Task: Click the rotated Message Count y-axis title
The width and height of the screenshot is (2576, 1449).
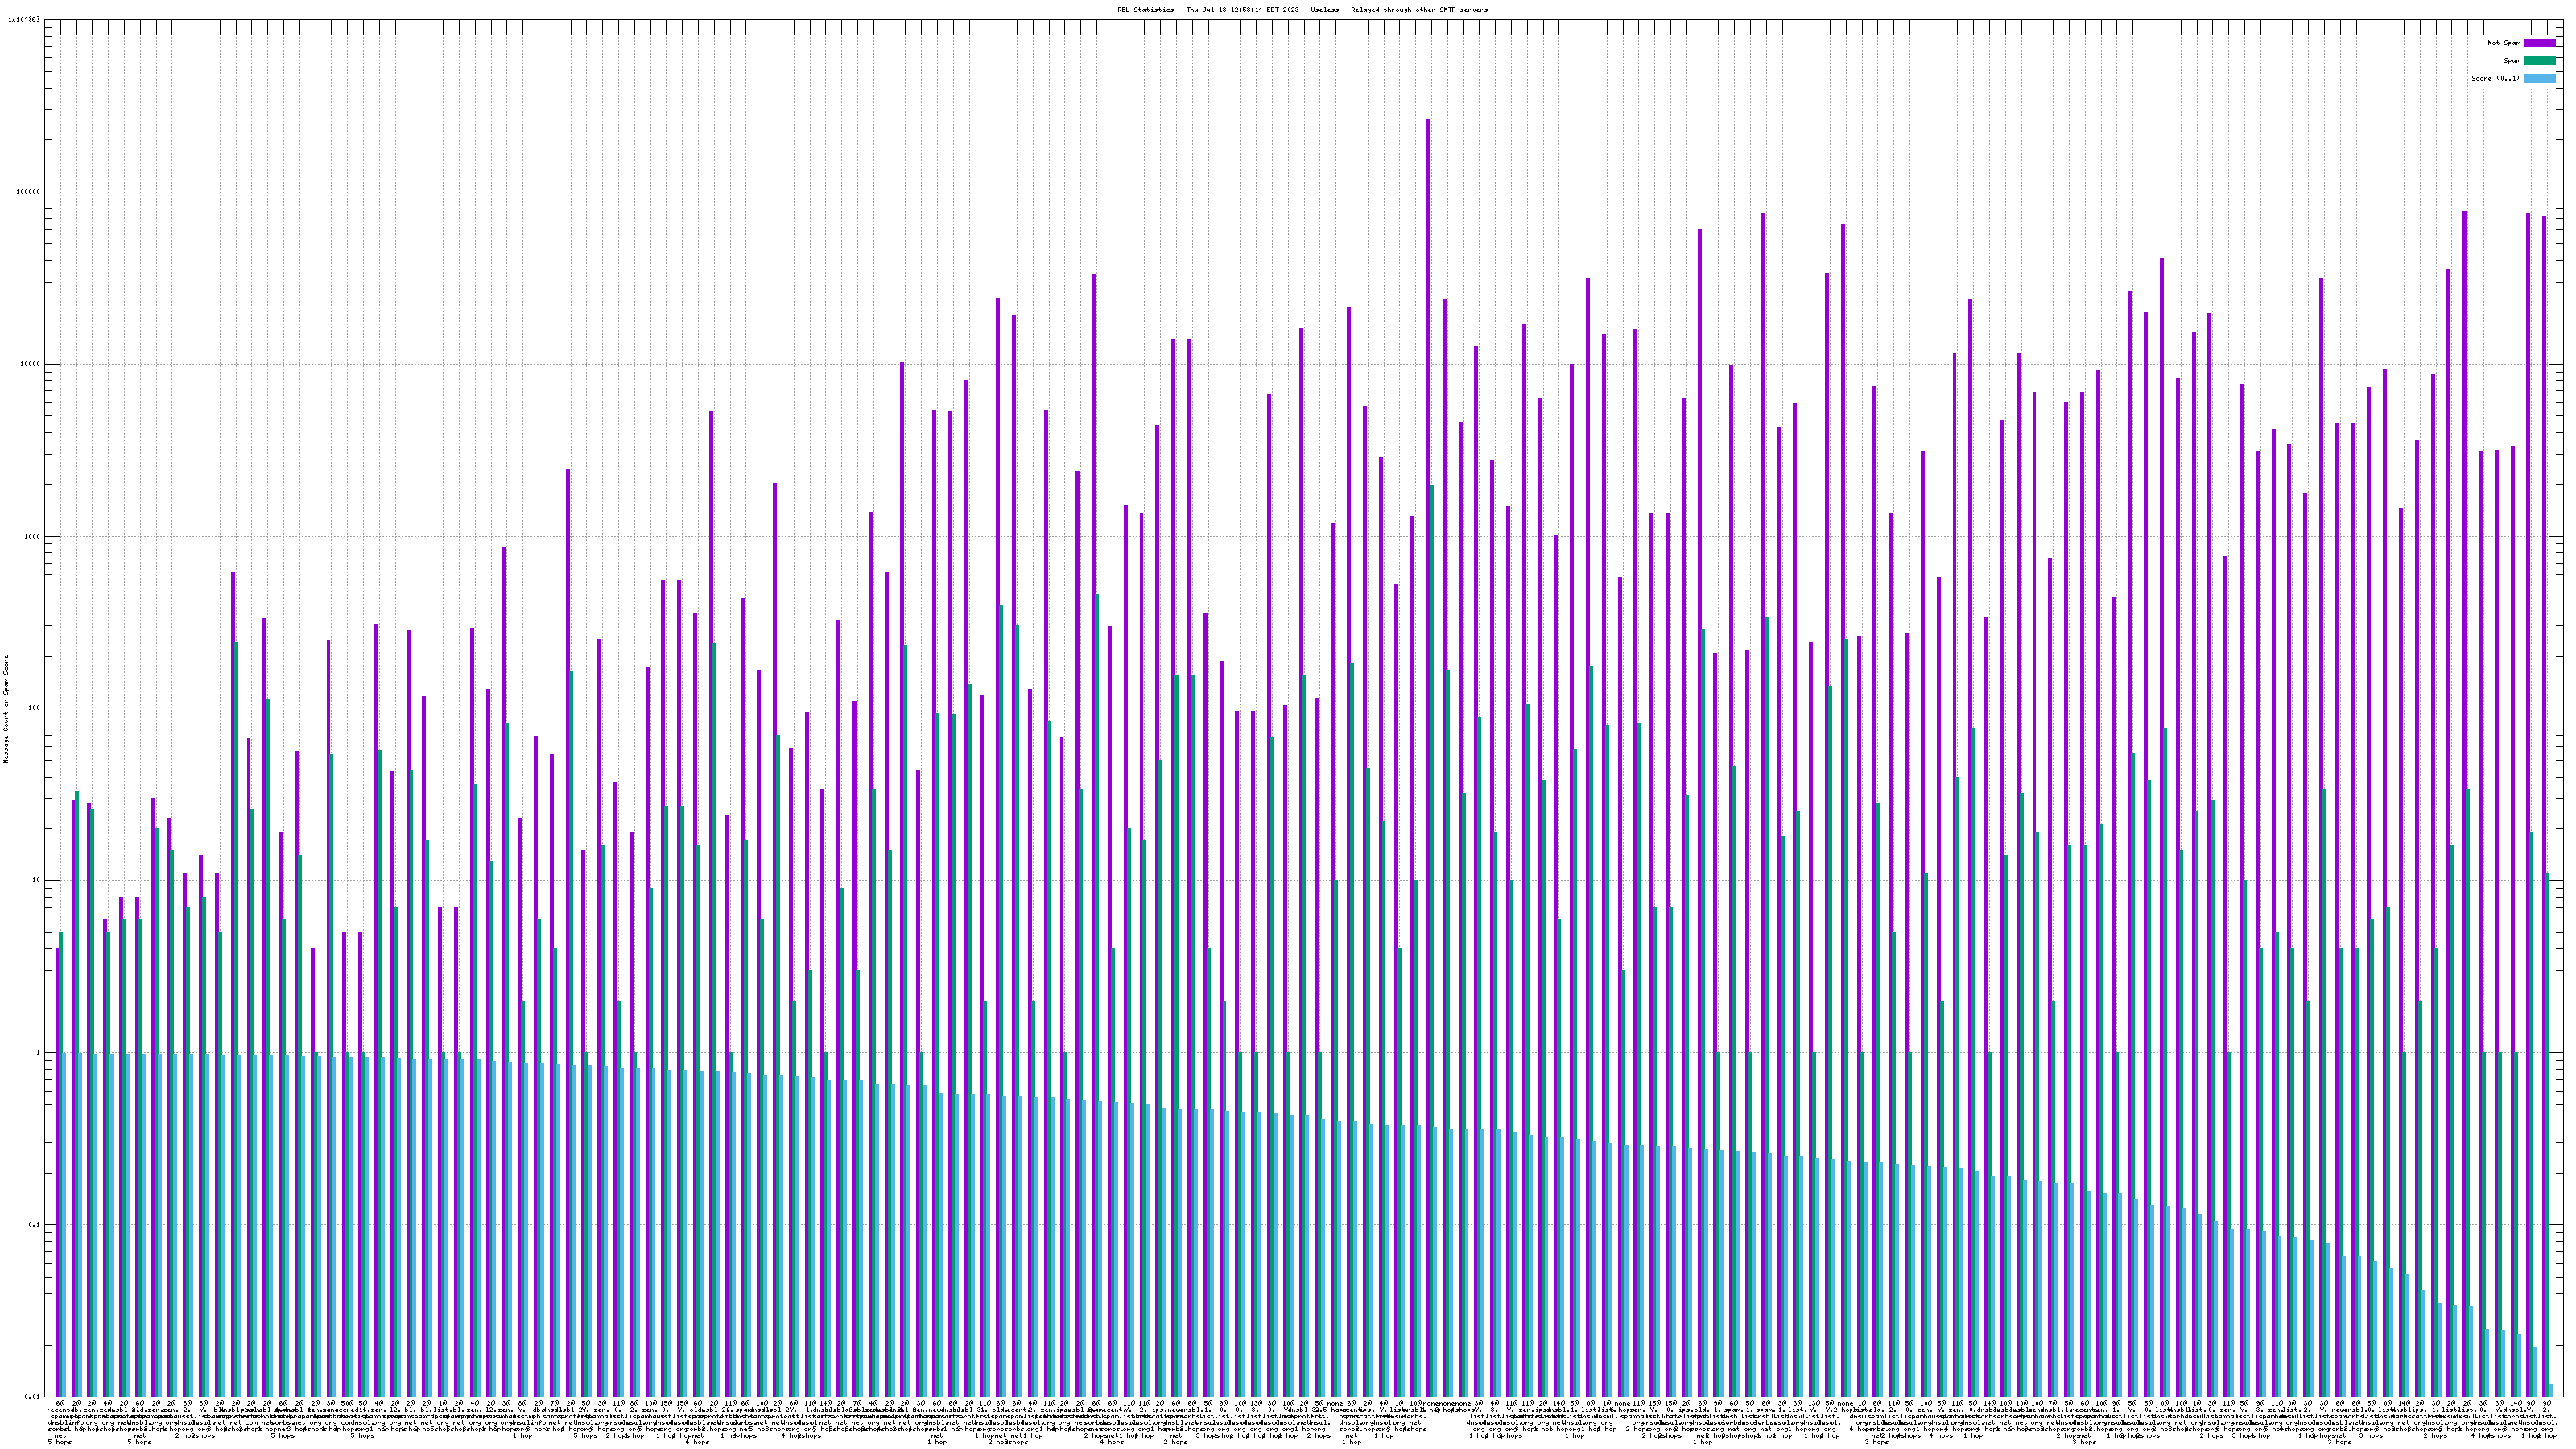Action: click(x=6, y=709)
